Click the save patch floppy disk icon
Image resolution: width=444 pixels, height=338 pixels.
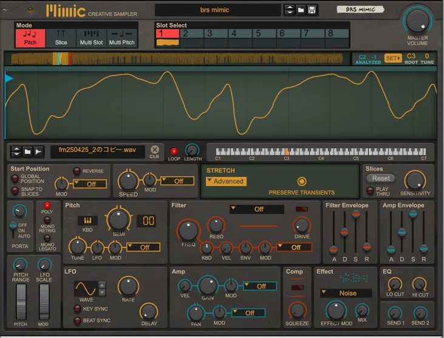click(312, 10)
